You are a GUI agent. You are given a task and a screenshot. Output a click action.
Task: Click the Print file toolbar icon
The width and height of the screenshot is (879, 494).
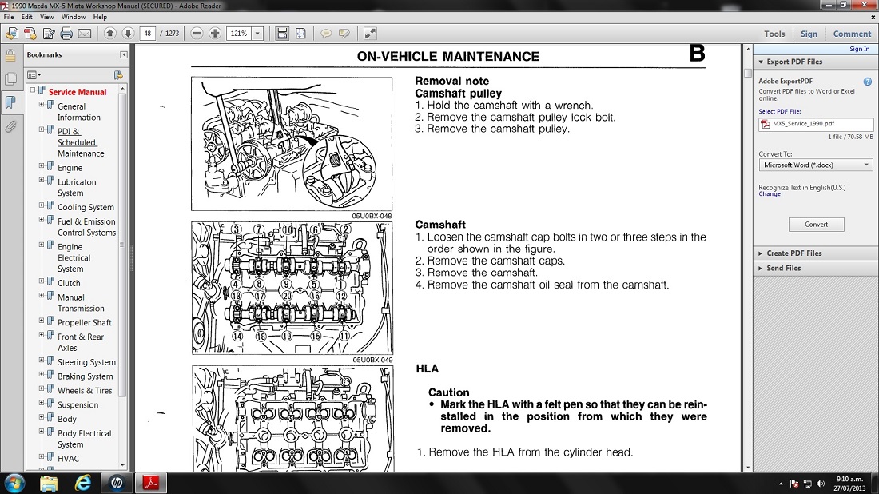[x=66, y=34]
